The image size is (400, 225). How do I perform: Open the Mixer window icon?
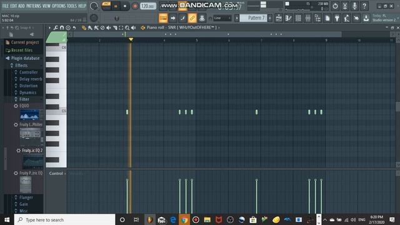[x=307, y=18]
